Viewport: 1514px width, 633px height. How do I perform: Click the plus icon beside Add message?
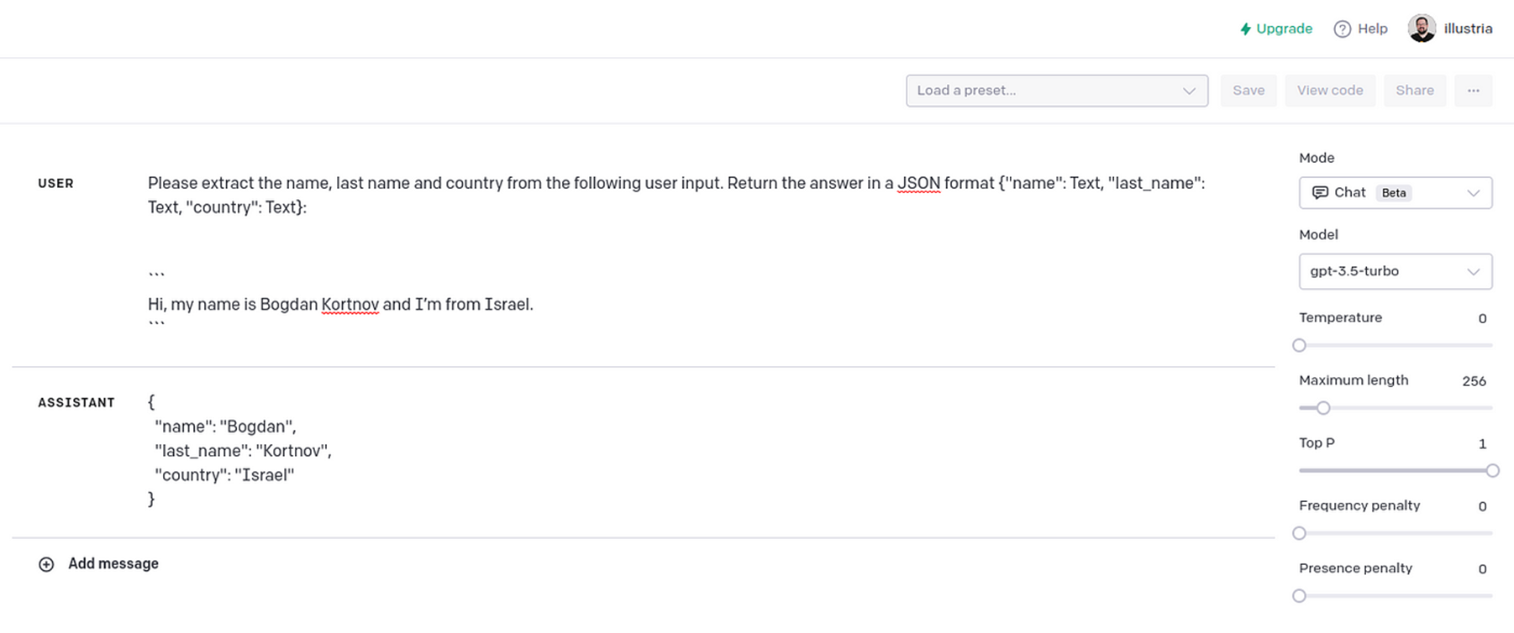tap(46, 564)
